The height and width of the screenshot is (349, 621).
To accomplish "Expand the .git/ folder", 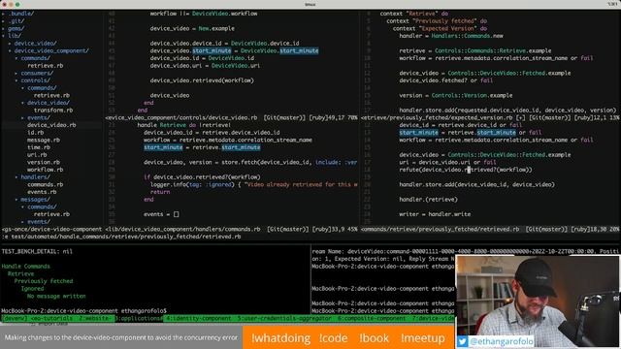I will coord(16,21).
